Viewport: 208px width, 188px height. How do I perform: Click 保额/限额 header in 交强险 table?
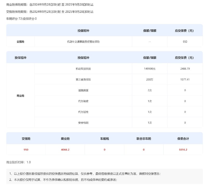click(x=150, y=31)
